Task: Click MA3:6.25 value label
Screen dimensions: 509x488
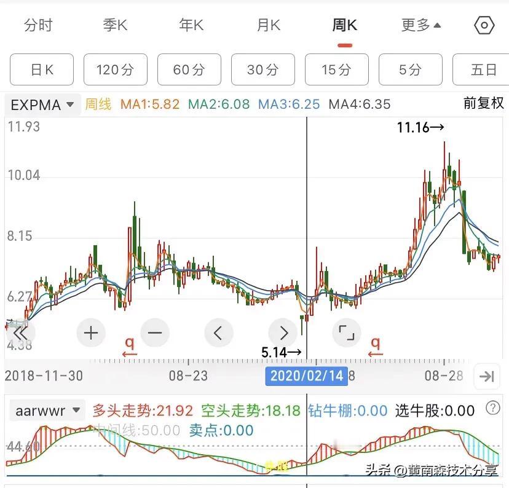Action: [289, 104]
